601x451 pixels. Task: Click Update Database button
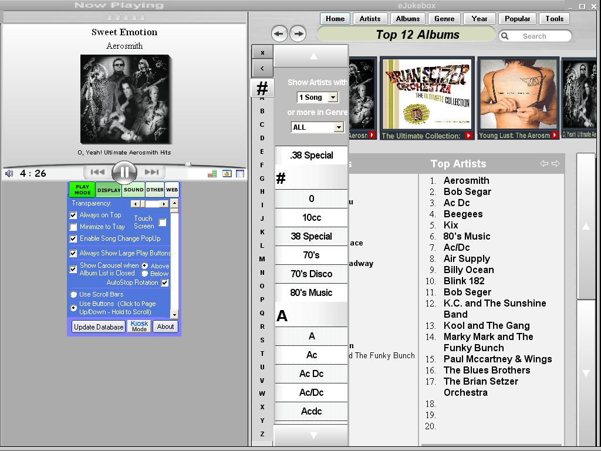click(x=99, y=327)
